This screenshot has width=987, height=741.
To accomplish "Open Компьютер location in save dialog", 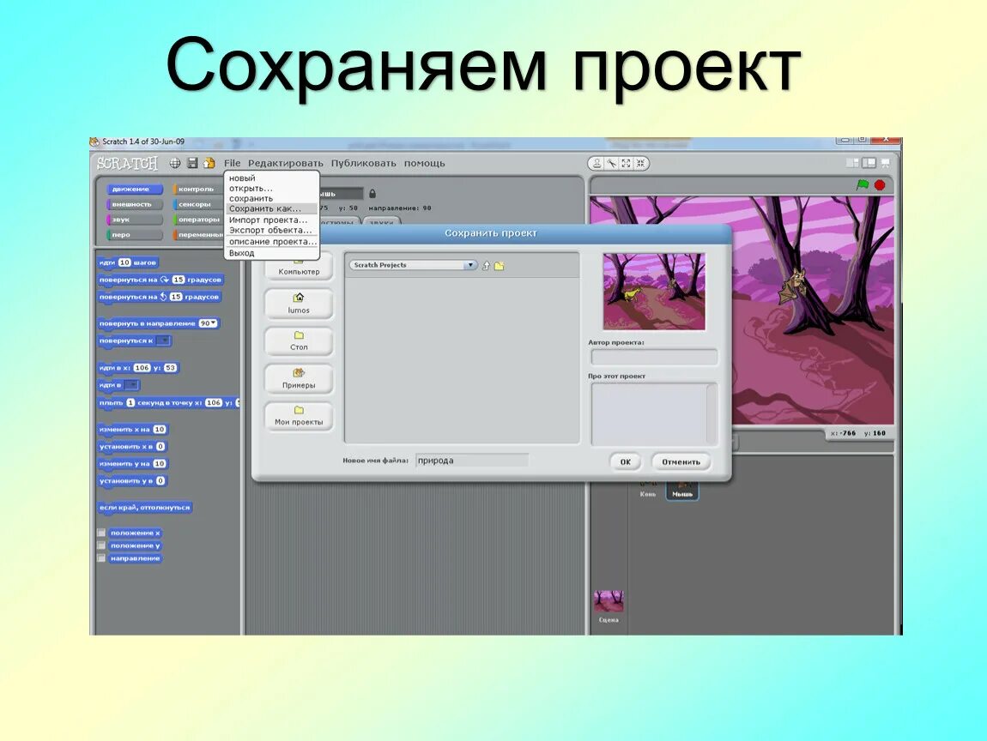I will point(299,268).
